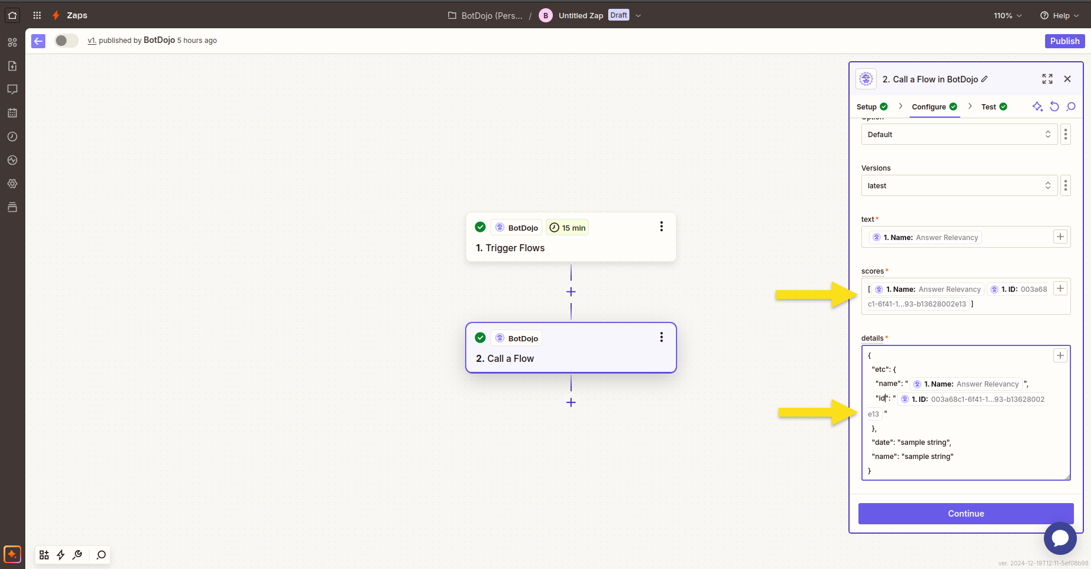Open the Help menu dropdown

tap(1059, 15)
